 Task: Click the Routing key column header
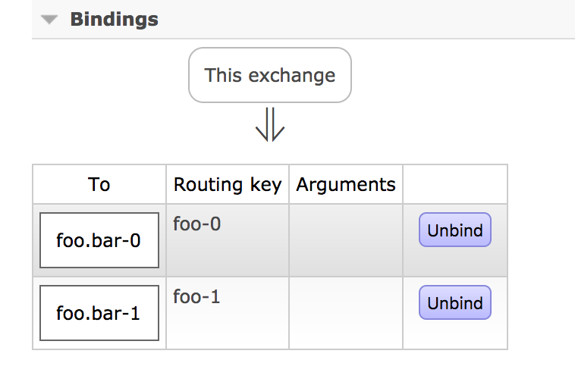(x=228, y=184)
